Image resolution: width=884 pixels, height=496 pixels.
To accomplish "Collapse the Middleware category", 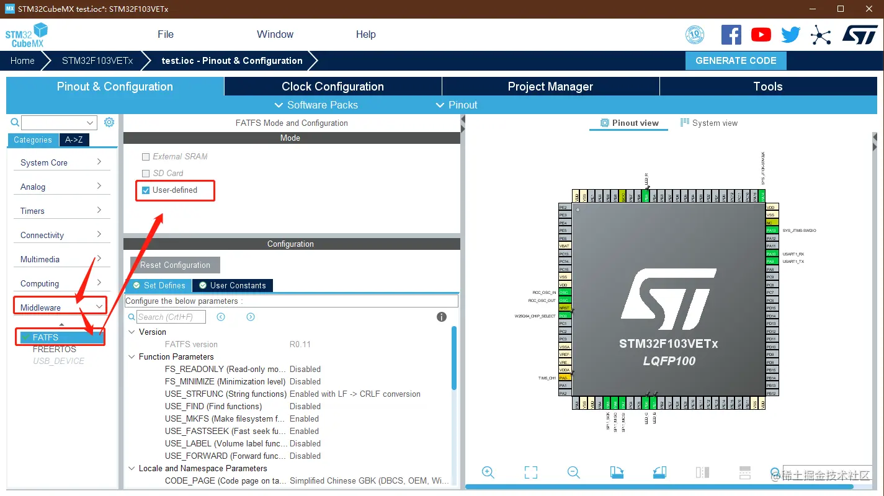I will (x=61, y=308).
